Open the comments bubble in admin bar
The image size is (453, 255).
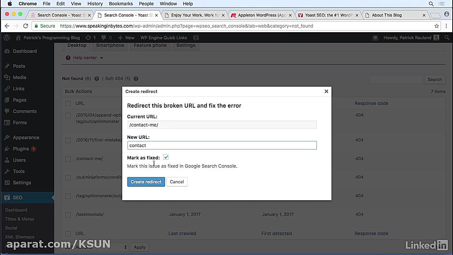[107, 38]
